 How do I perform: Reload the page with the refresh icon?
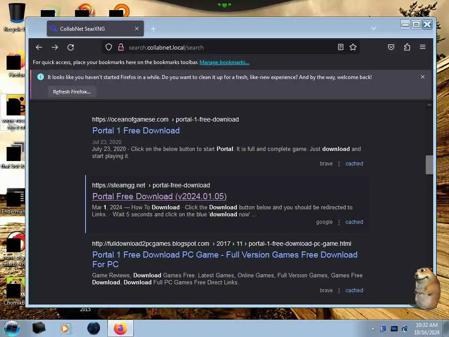[71, 47]
